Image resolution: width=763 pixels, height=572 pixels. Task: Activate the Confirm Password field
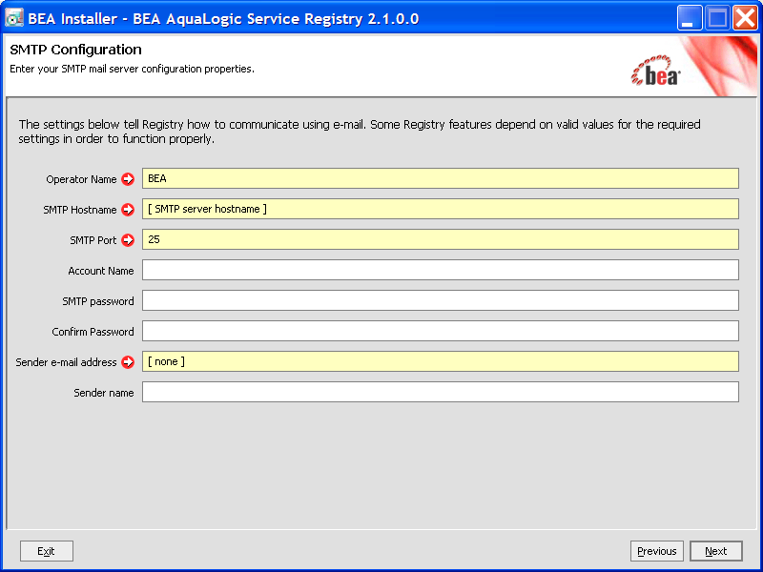pyautogui.click(x=441, y=331)
